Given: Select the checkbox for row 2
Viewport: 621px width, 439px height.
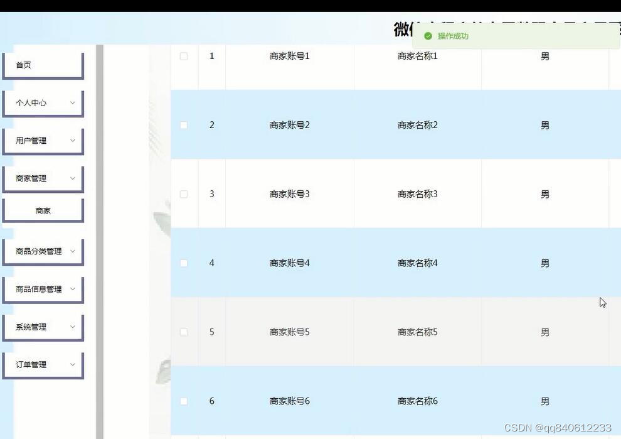Looking at the screenshot, I should [x=184, y=126].
